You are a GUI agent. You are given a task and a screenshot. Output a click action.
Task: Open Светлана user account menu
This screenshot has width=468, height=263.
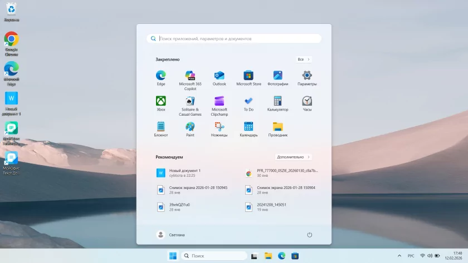point(170,235)
